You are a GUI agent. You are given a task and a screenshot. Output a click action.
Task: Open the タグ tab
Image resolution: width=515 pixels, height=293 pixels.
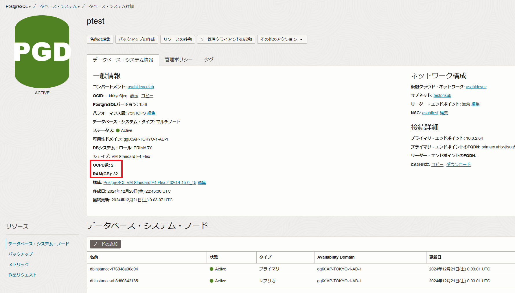pos(209,60)
